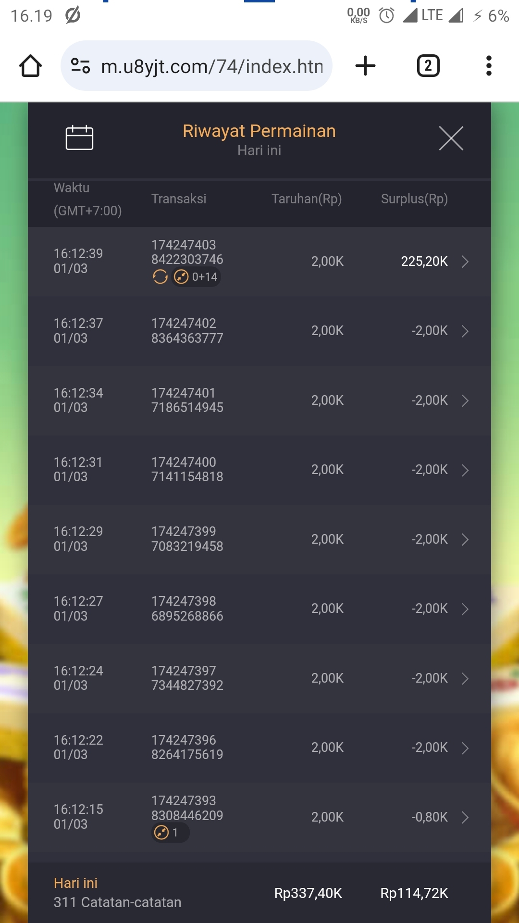Viewport: 519px width, 923px height.
Task: Select transaction 174247401 7186514945 row
Action: pos(259,400)
